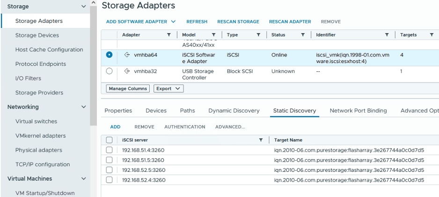The height and width of the screenshot is (197, 439).
Task: Open Authentication settings for targets
Action: pyautogui.click(x=185, y=127)
